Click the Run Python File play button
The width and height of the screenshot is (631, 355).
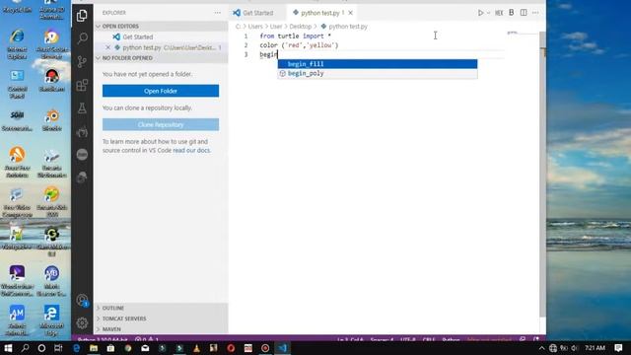point(480,13)
